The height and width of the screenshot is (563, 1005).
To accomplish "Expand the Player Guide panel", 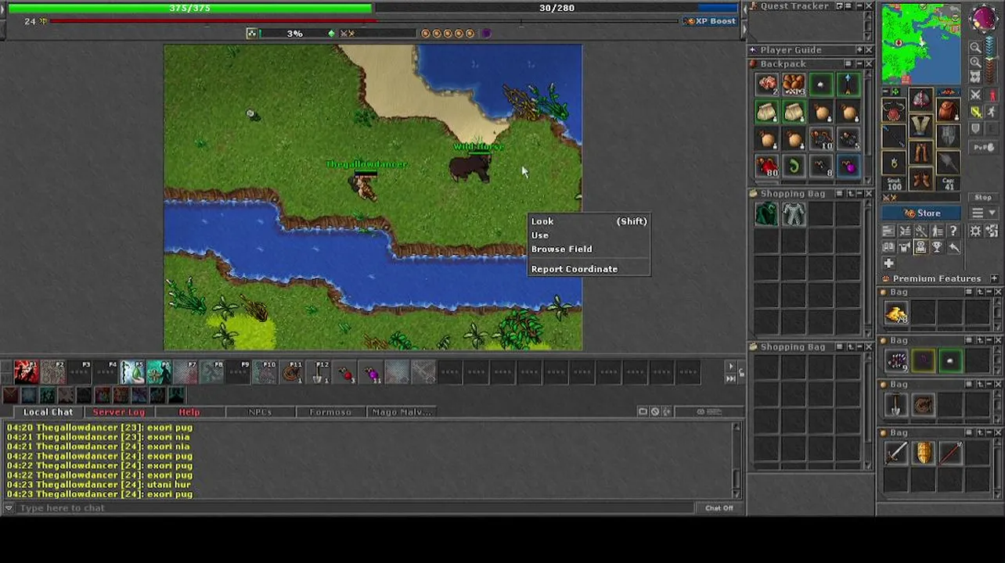I will [x=858, y=50].
